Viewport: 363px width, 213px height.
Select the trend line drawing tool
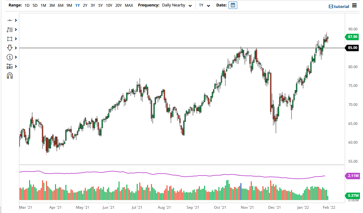click(x=10, y=20)
